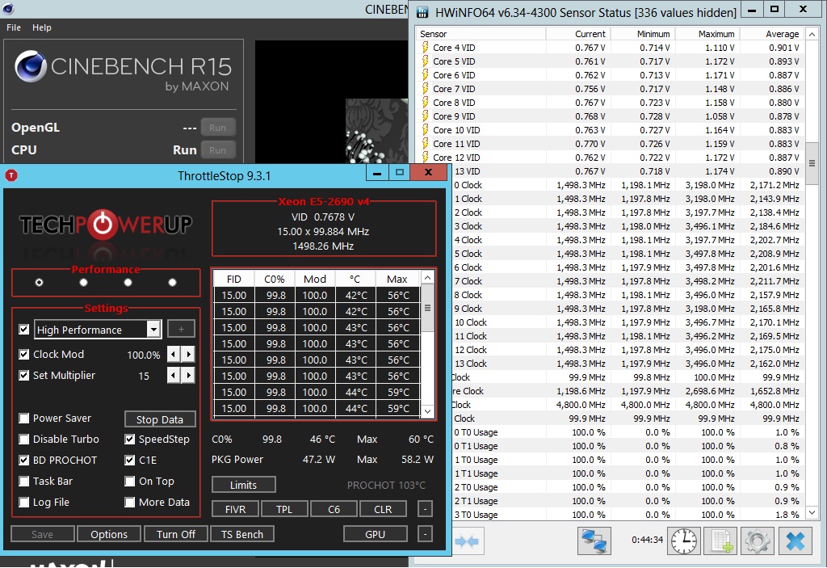
Task: Click the Cinebench CPU Run button
Action: click(x=217, y=150)
